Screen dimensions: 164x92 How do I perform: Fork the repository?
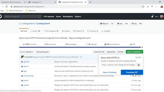pyautogui.click(x=134, y=24)
